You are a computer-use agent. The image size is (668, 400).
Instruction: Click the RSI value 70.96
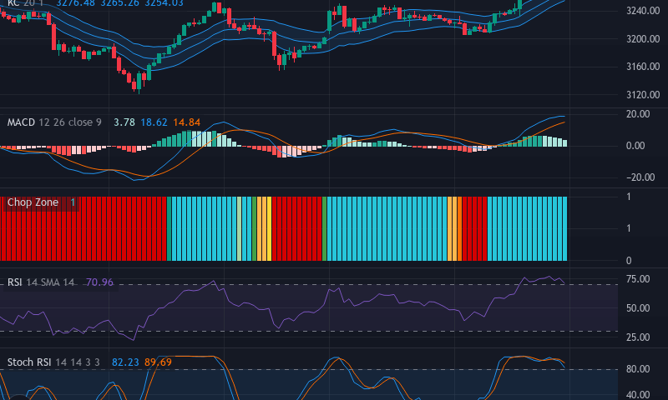99,282
